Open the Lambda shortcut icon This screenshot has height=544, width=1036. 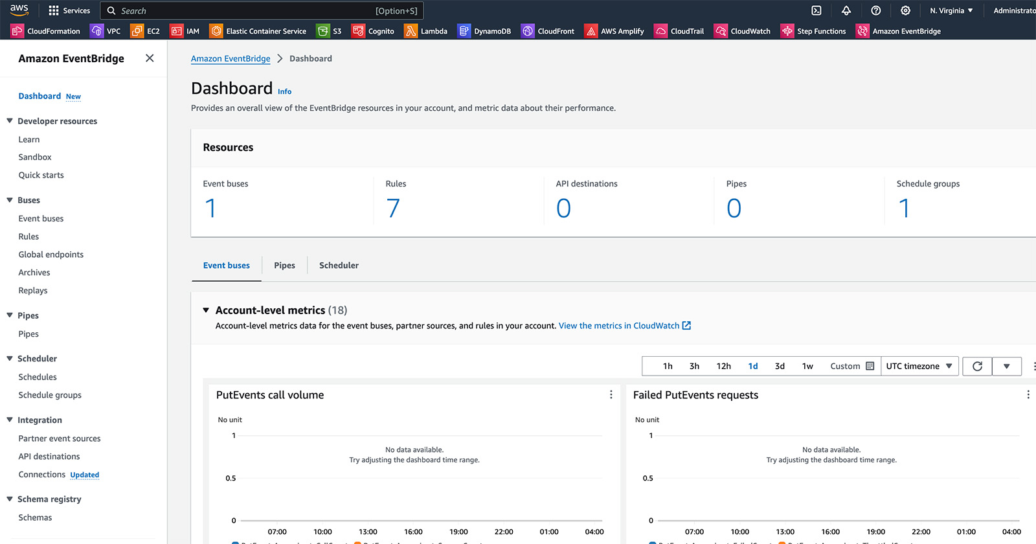pyautogui.click(x=411, y=30)
